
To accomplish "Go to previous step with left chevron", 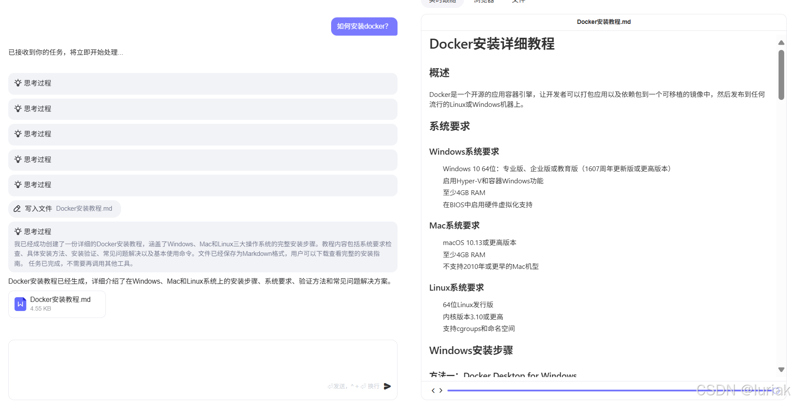I will 433,391.
